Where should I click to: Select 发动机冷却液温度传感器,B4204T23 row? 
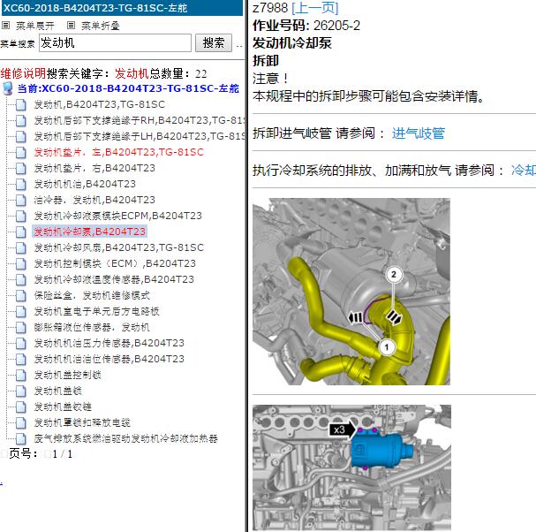pyautogui.click(x=114, y=279)
